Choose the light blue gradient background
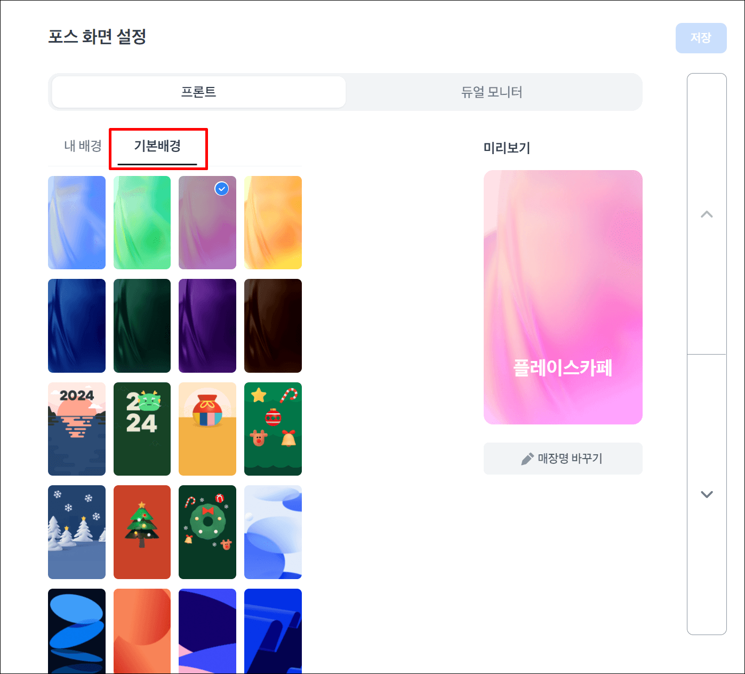The width and height of the screenshot is (745, 674). click(77, 223)
